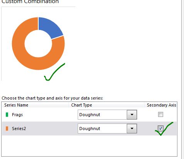This screenshot has width=184, height=159.
Task: Enable Secondary Axis for Frags series
Action: pyautogui.click(x=160, y=114)
